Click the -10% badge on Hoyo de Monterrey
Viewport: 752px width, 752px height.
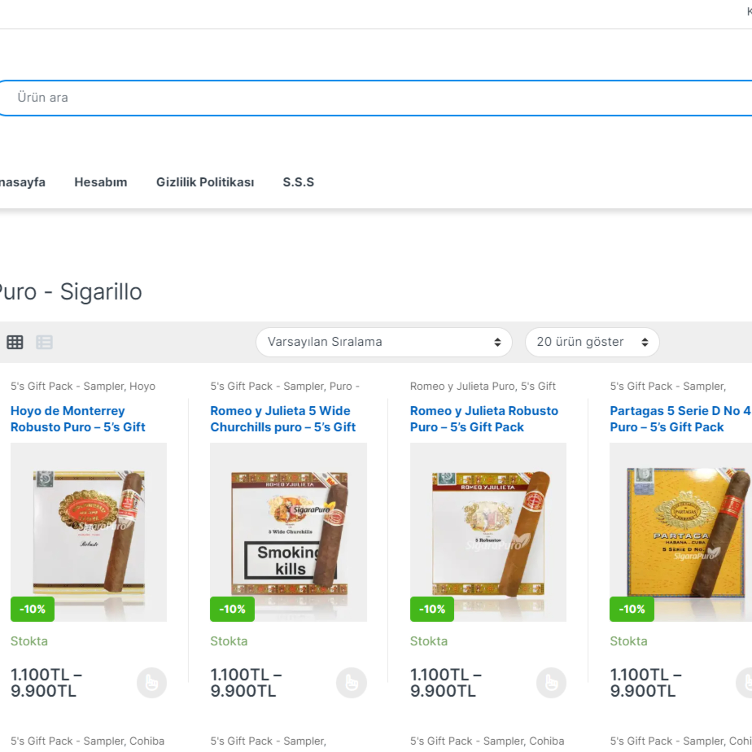32,609
